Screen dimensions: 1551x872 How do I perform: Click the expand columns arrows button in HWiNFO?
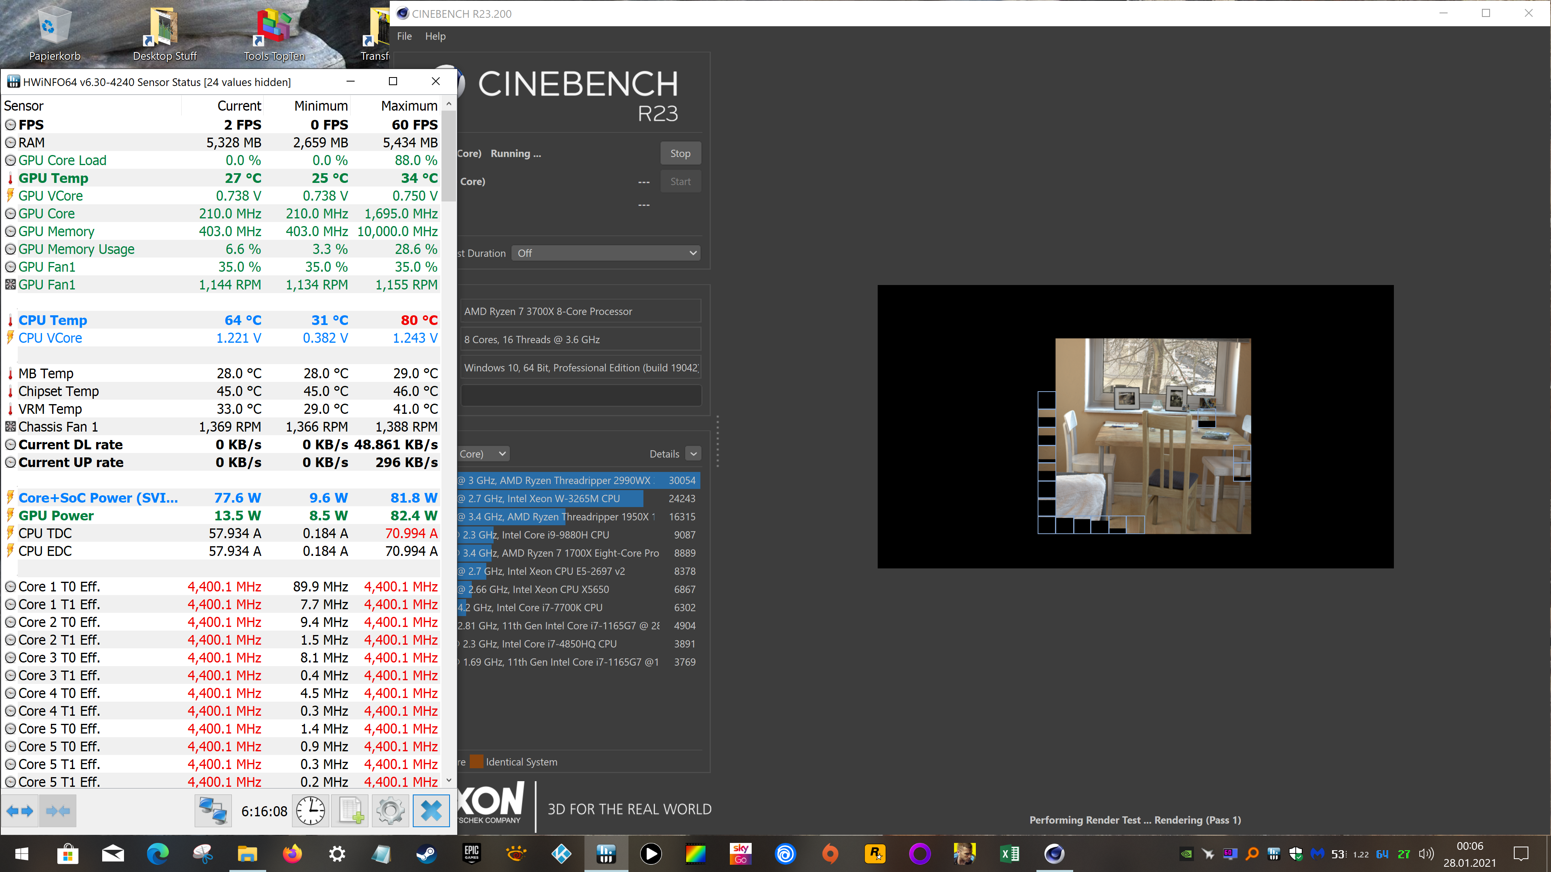[20, 811]
